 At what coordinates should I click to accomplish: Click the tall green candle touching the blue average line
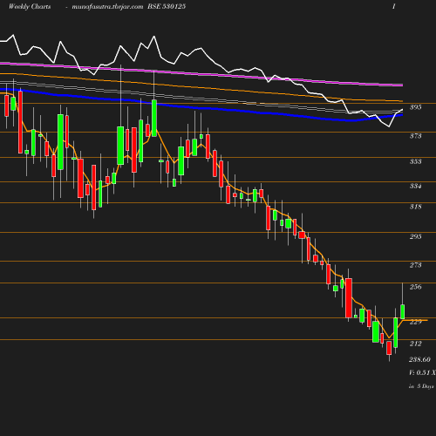154,118
